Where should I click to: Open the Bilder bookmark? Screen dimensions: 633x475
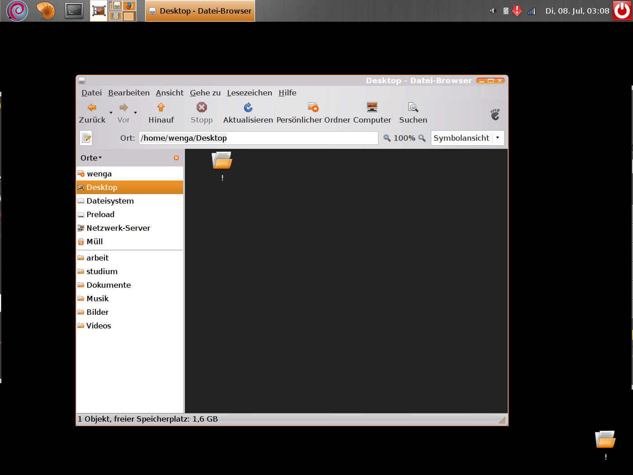tap(130, 312)
